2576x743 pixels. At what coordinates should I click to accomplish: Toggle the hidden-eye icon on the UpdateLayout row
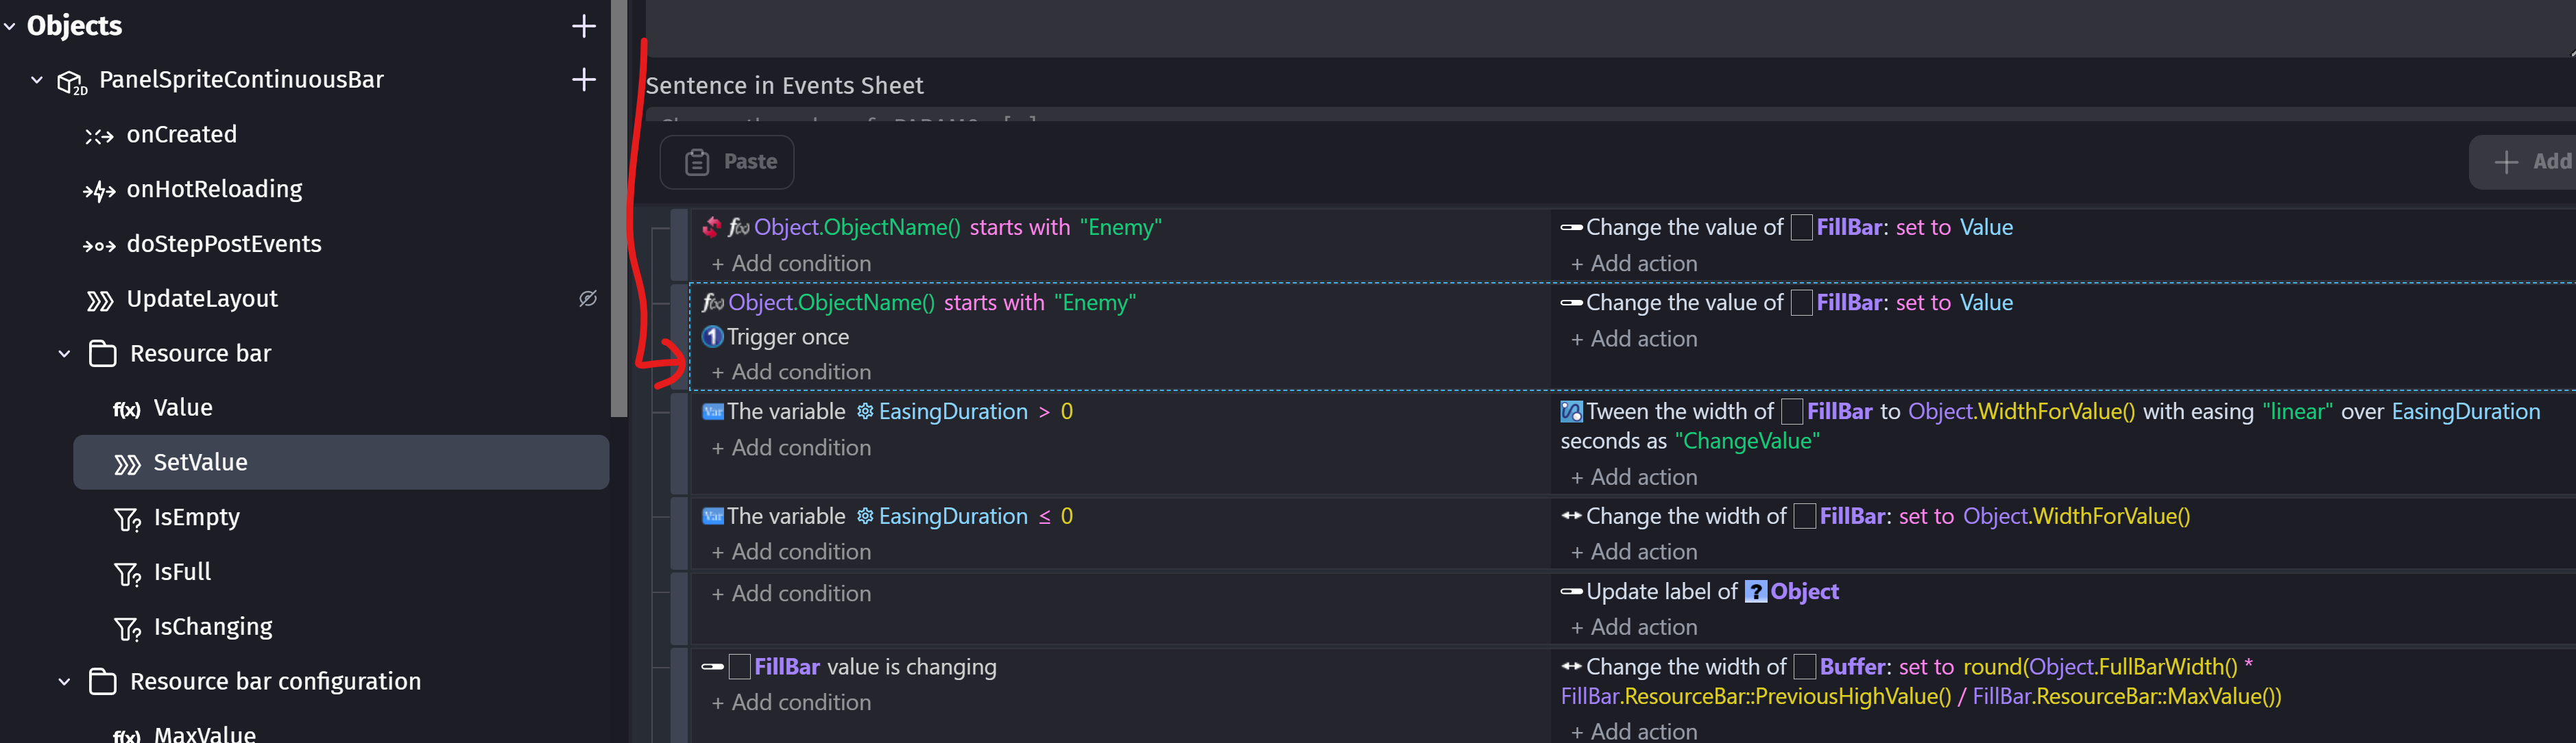(x=588, y=299)
